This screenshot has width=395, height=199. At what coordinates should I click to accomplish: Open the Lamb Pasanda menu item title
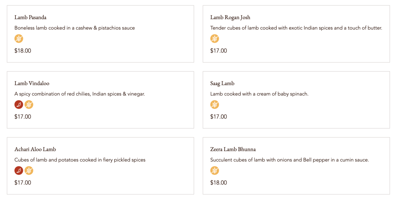tap(30, 17)
